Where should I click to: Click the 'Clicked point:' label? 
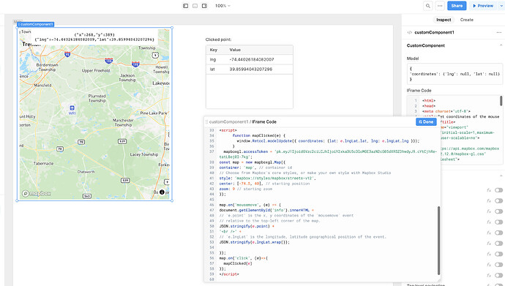click(218, 39)
